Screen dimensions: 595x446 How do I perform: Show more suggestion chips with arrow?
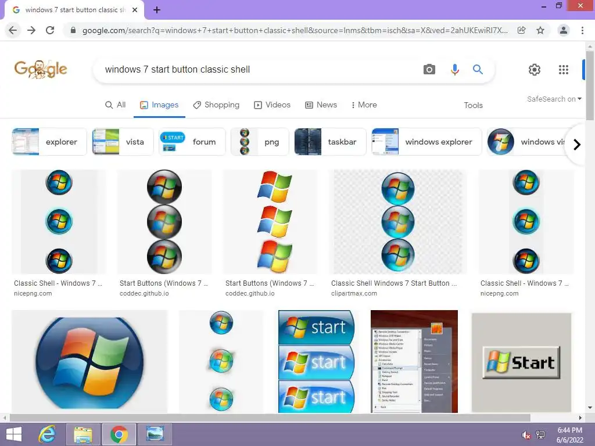[x=577, y=145]
